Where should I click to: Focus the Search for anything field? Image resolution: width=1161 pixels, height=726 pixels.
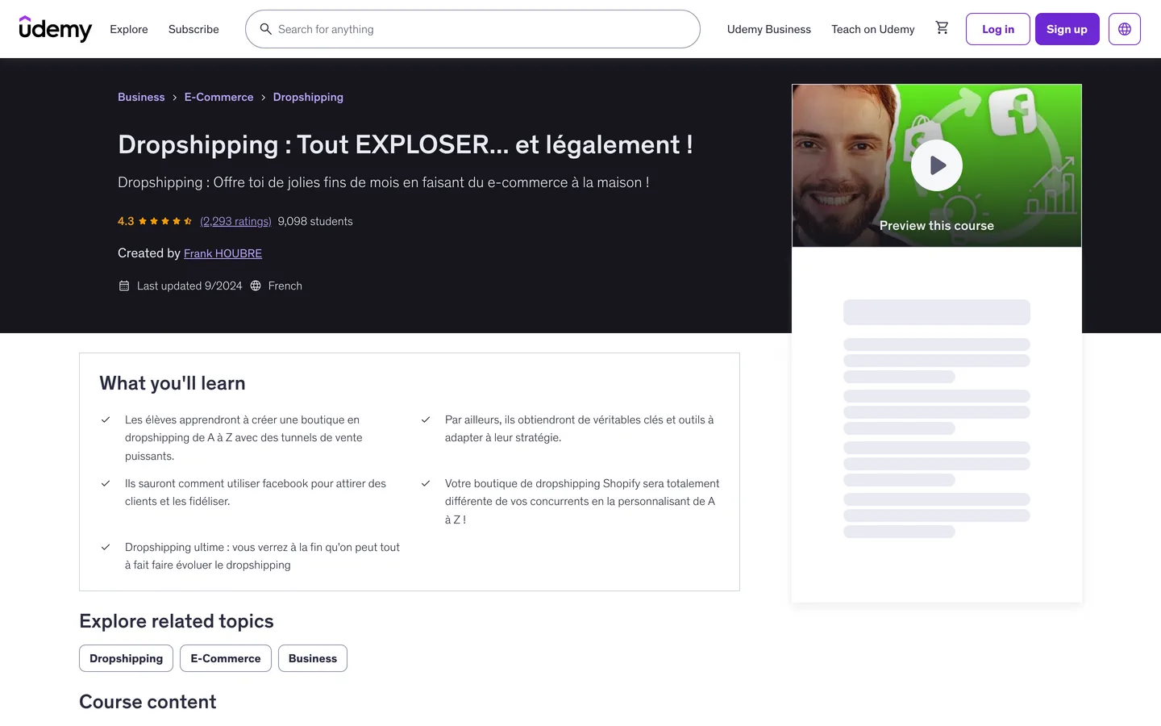point(472,29)
